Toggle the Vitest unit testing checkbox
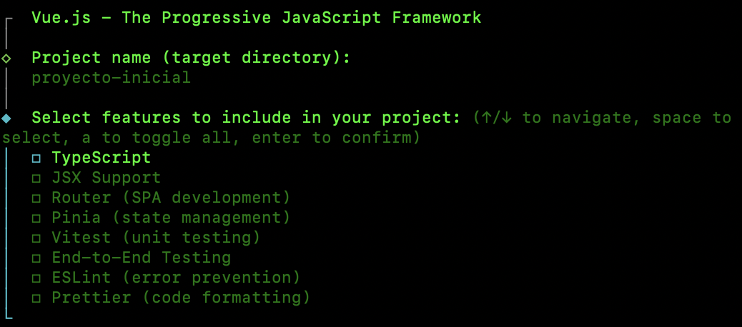Image resolution: width=742 pixels, height=327 pixels. tap(36, 238)
